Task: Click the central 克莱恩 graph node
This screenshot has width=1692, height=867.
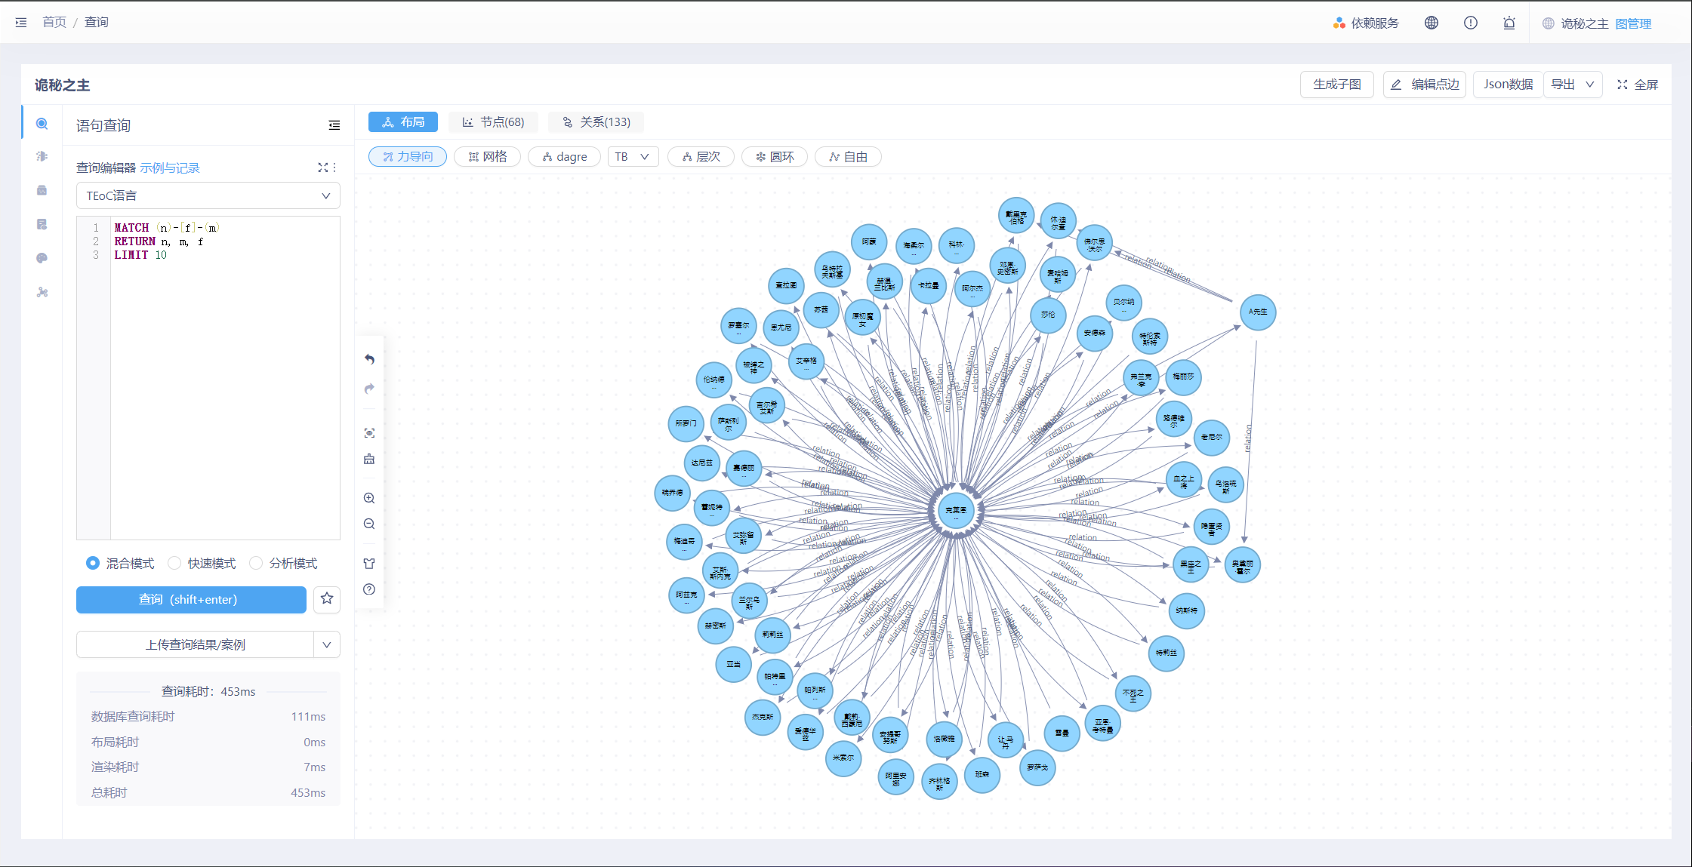Action: [x=955, y=511]
